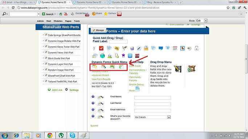
Task: Open the Mode Edit dropdown
Action: 206,21
